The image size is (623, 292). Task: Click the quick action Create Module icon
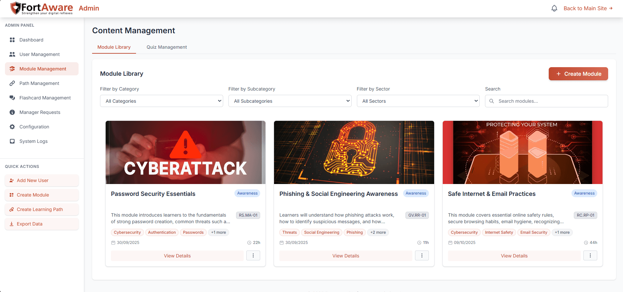coord(12,195)
